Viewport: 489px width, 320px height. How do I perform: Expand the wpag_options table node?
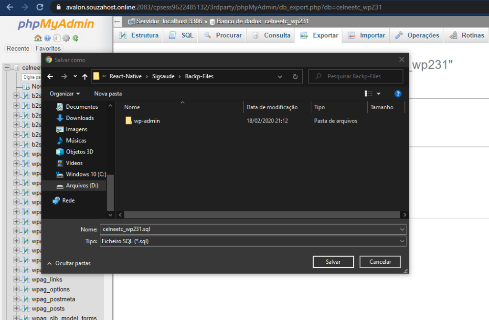pos(16,289)
